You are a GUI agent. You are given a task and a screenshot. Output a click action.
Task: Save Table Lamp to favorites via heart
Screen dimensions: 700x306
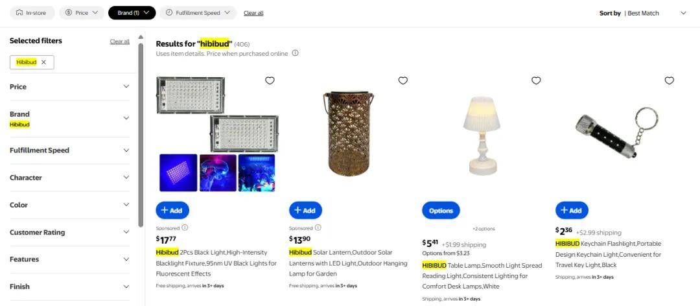click(x=536, y=80)
